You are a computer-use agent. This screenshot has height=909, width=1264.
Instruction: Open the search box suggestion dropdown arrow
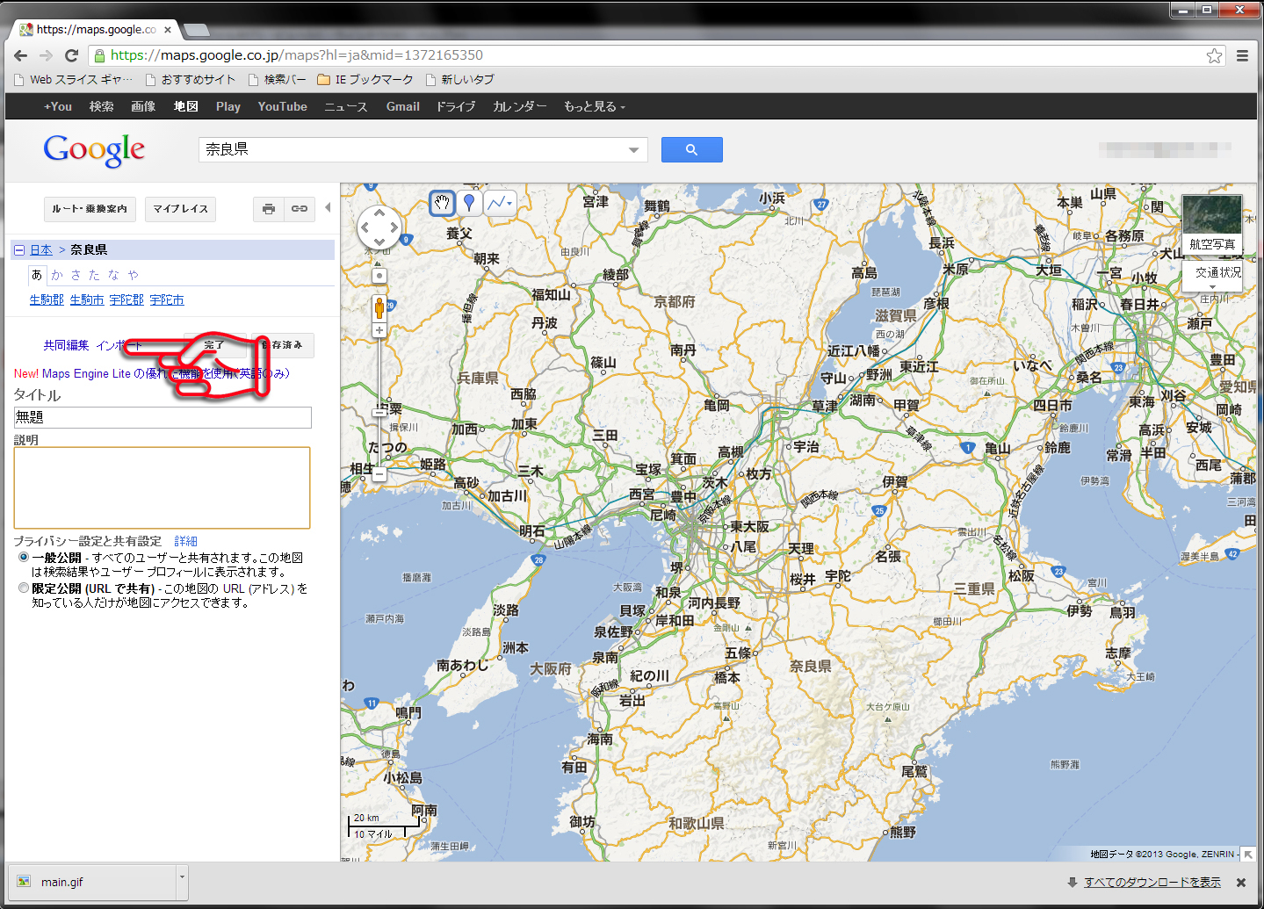[x=633, y=150]
